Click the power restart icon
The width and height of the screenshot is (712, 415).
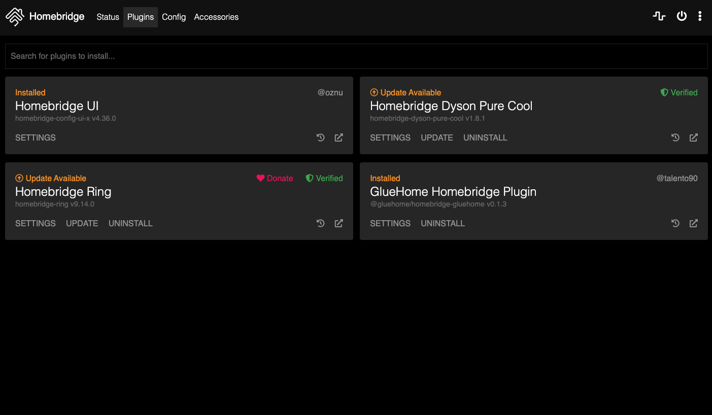coord(682,16)
